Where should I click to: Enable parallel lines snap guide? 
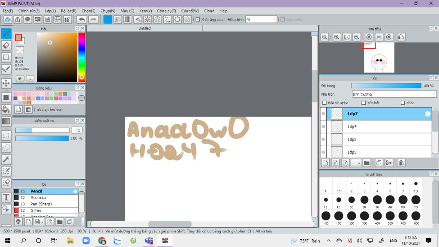(x=117, y=20)
